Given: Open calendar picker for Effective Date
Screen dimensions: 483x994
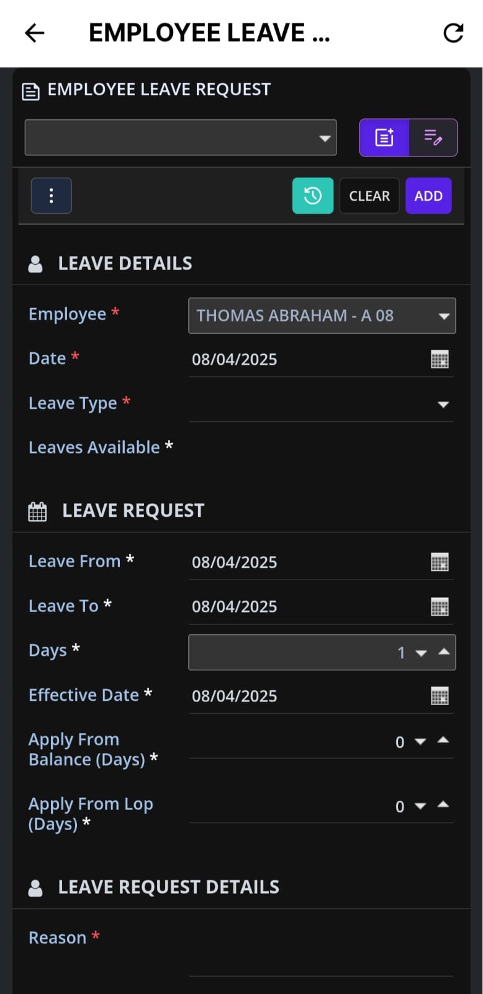Looking at the screenshot, I should tap(440, 696).
